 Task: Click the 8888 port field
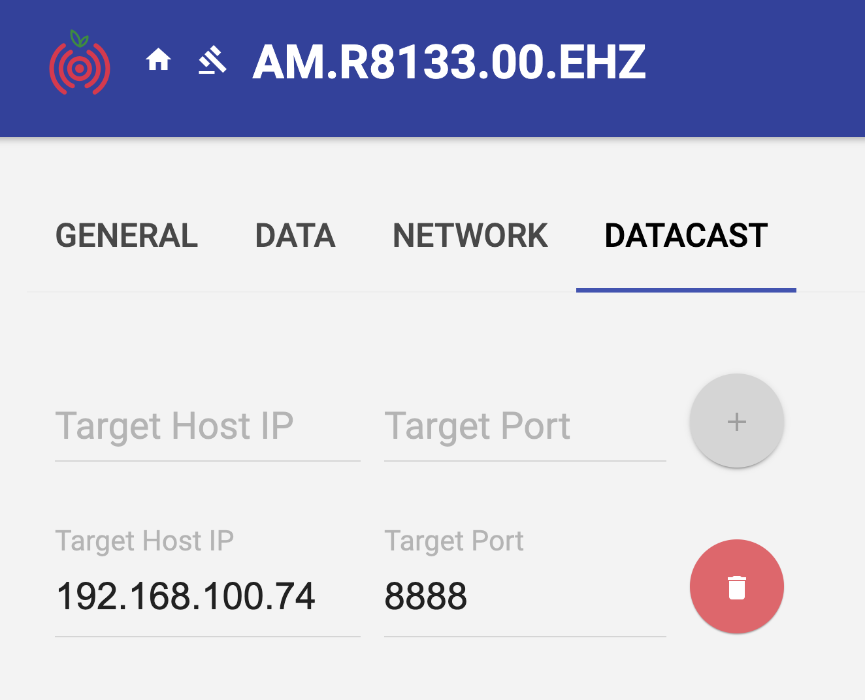coord(525,596)
